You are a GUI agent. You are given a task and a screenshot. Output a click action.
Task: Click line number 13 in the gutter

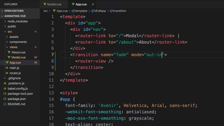coord(51,93)
